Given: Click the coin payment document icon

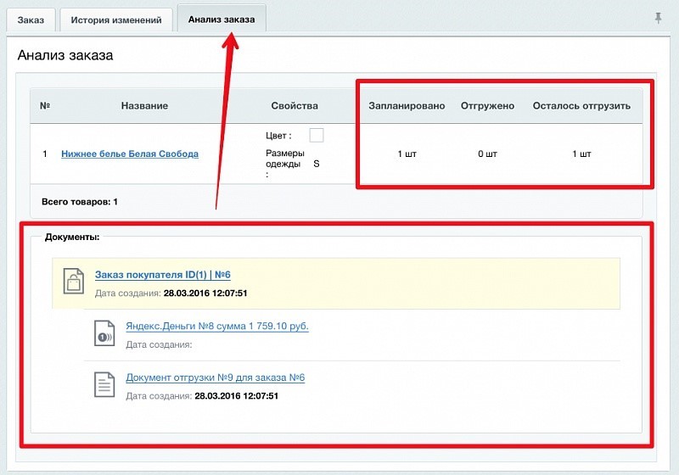Looking at the screenshot, I should (x=104, y=333).
